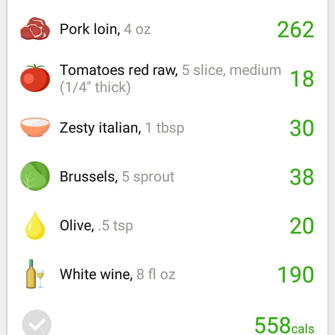Tap the 38 calorie value for Brussels
The height and width of the screenshot is (335, 335).
point(301,177)
